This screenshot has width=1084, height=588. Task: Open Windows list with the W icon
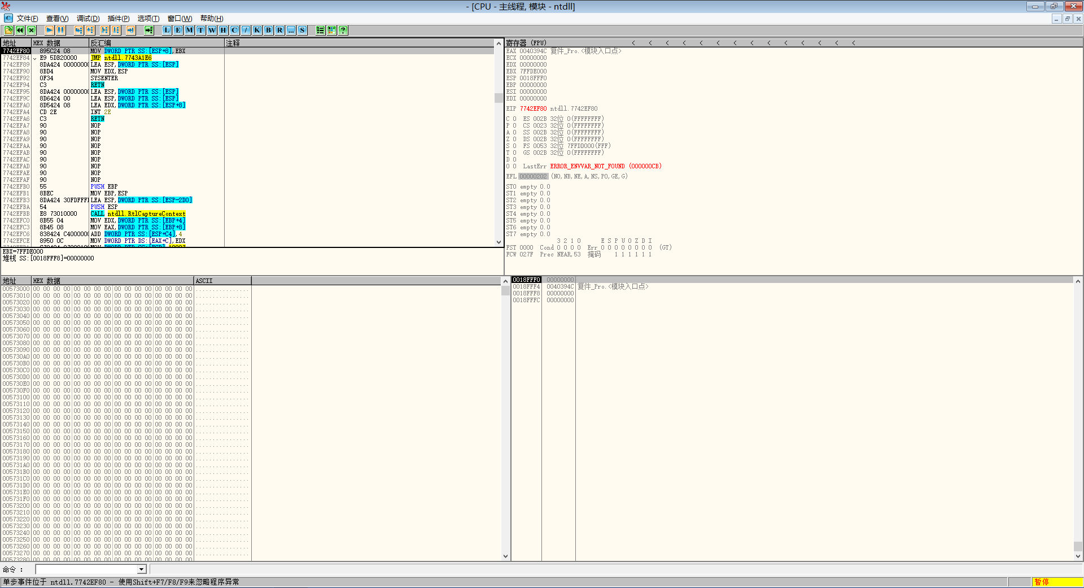click(x=212, y=31)
